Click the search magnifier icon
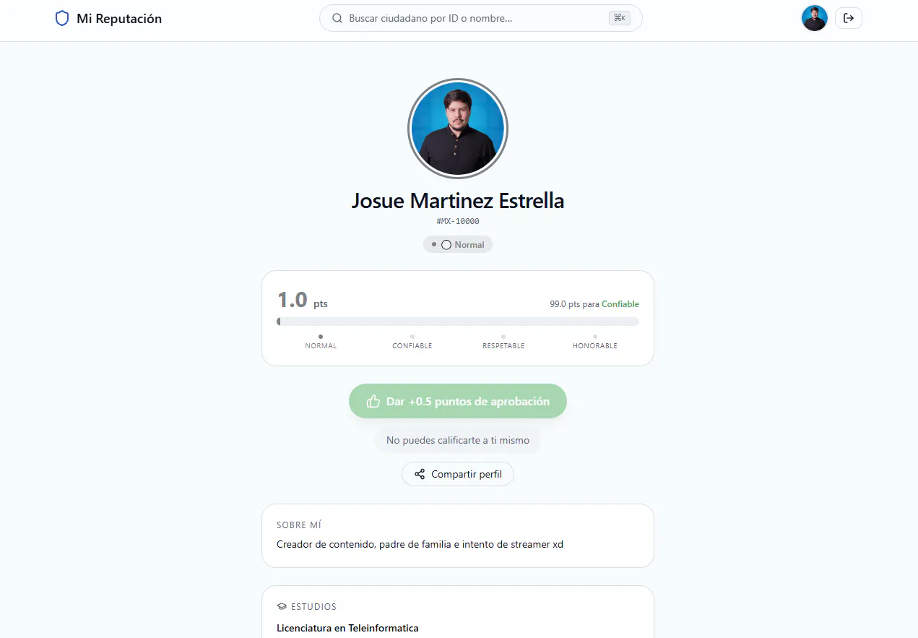Viewport: 918px width, 638px height. (337, 19)
